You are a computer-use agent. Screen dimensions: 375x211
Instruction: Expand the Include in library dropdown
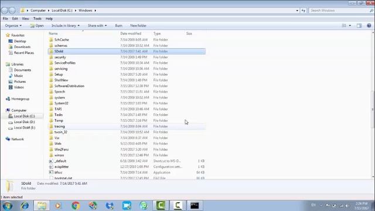click(66, 26)
